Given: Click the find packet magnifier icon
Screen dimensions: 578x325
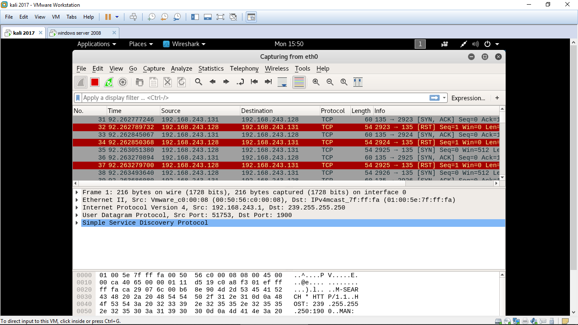Looking at the screenshot, I should [198, 82].
